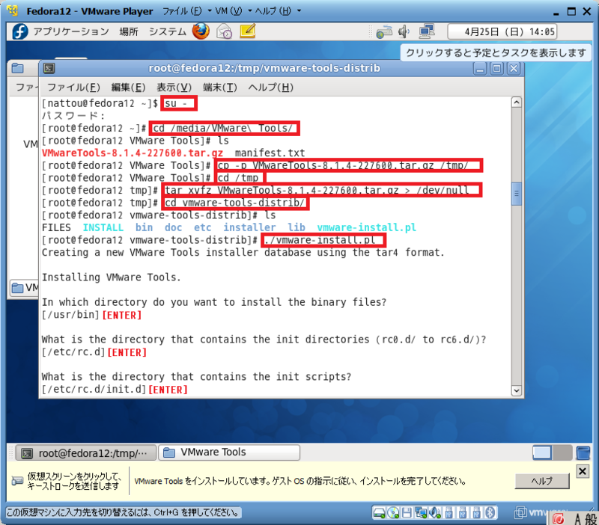The image size is (599, 525).
Task: Open terminal 編集(E) menu
Action: tap(128, 87)
